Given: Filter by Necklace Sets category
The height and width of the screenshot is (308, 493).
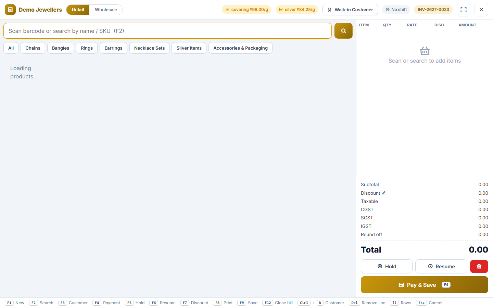Looking at the screenshot, I should point(150,48).
